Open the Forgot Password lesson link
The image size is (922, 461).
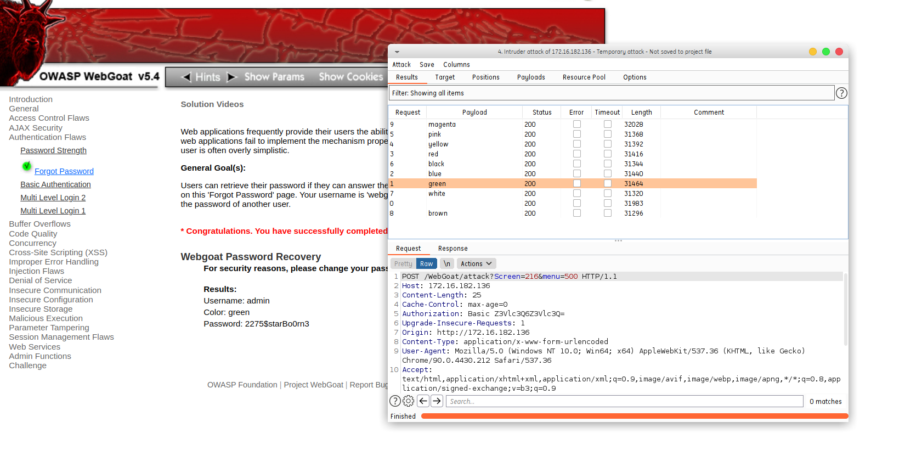click(x=64, y=171)
